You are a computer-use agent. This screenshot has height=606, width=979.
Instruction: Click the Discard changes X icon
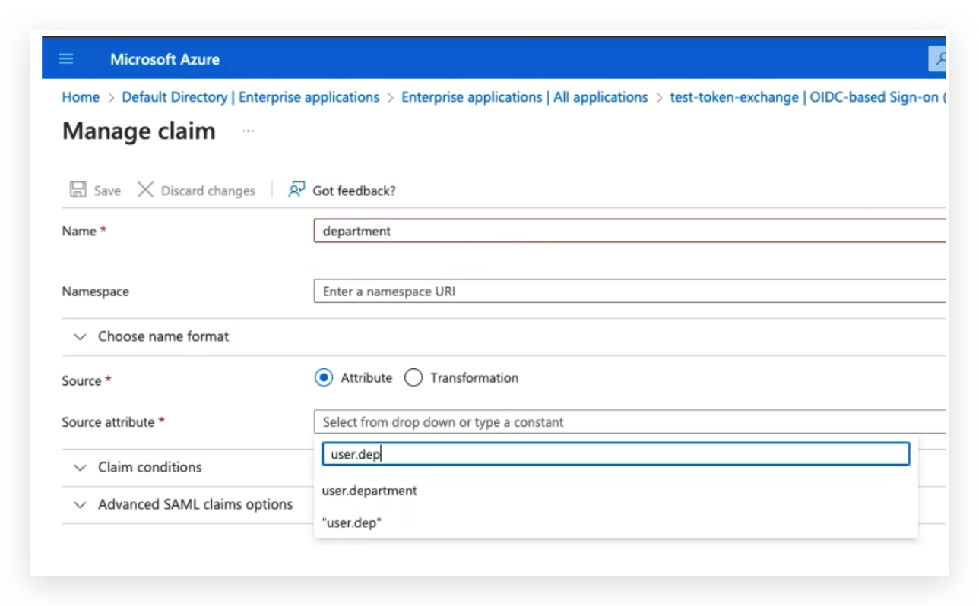pyautogui.click(x=145, y=190)
